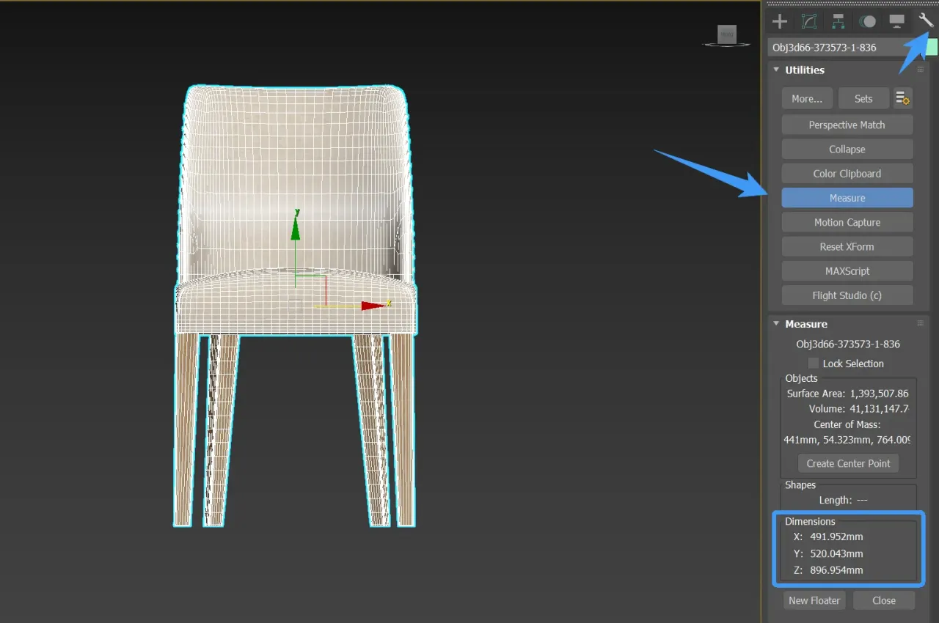The image size is (939, 623).
Task: Click the New Floater button
Action: point(814,600)
